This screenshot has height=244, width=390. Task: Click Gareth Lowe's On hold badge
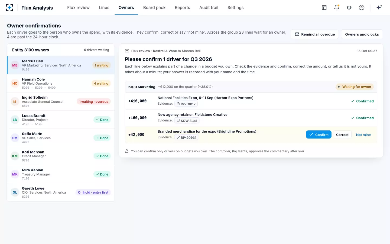(93, 192)
